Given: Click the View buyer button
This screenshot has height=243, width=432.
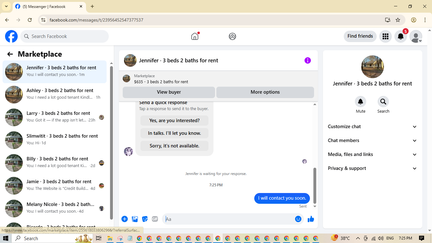Looking at the screenshot, I should point(169,92).
